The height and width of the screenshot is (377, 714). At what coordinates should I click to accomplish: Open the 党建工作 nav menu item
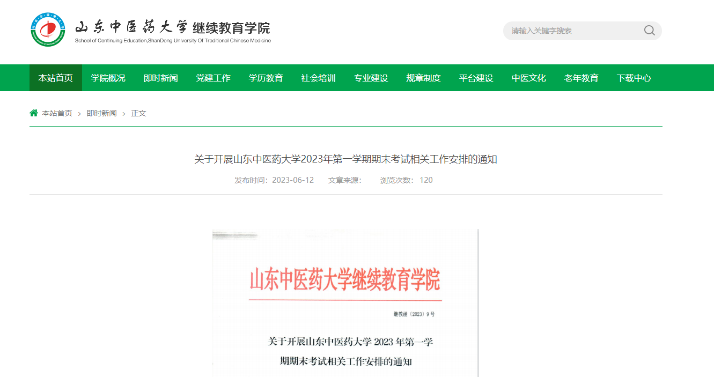pyautogui.click(x=214, y=78)
